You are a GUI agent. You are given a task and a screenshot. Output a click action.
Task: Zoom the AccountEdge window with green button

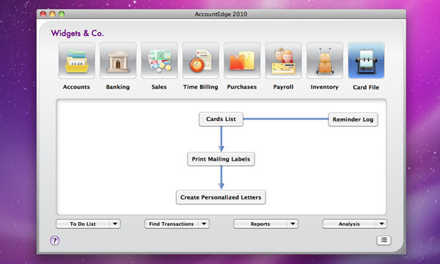(x=62, y=14)
